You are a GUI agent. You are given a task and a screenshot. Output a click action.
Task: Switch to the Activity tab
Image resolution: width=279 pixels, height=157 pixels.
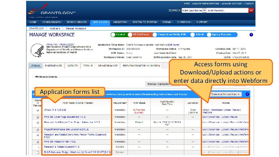click(x=72, y=66)
